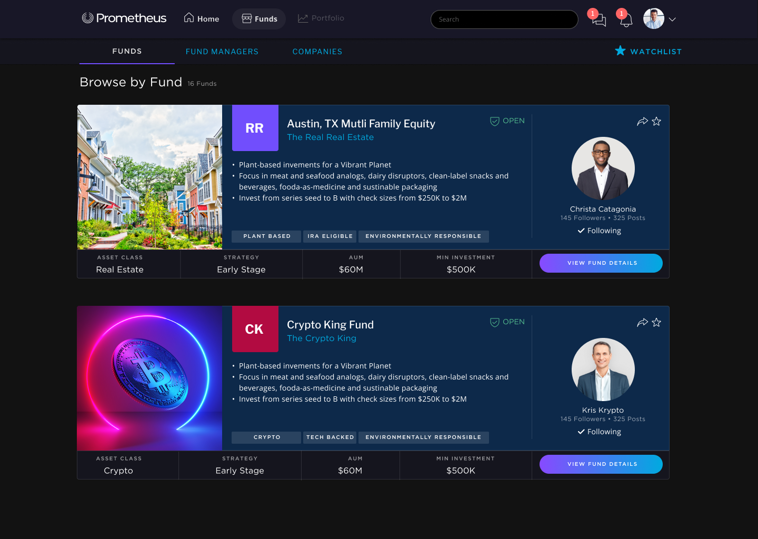
Task: Open Austin, TX Mutli Family Equity title
Action: (361, 124)
